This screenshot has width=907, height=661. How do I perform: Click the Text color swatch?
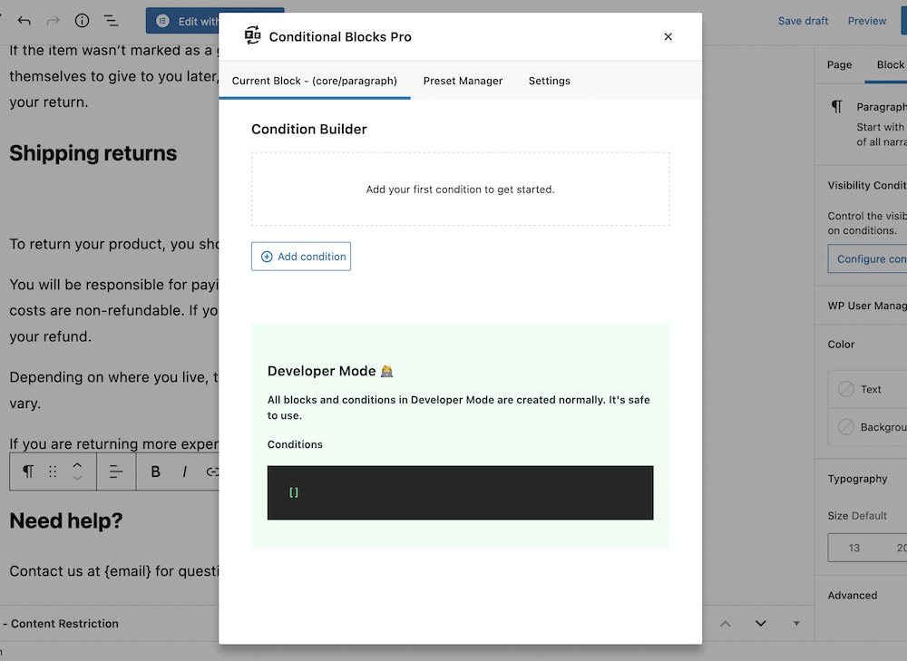tap(845, 389)
